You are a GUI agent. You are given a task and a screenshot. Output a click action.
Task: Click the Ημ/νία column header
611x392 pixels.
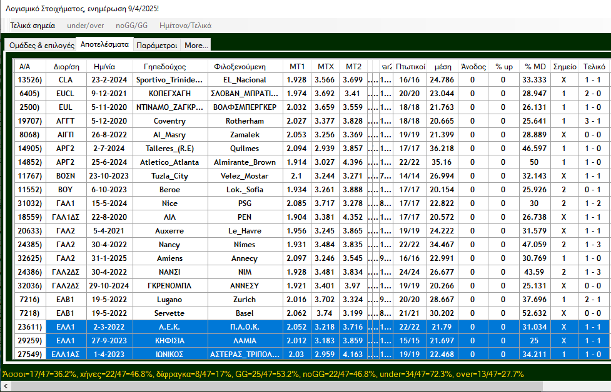(x=104, y=66)
